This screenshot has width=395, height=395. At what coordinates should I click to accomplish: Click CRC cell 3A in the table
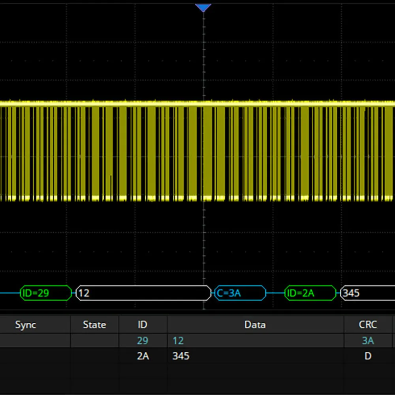(368, 340)
